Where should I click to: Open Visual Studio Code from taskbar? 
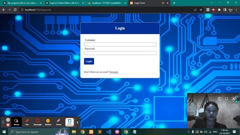[x=108, y=132]
